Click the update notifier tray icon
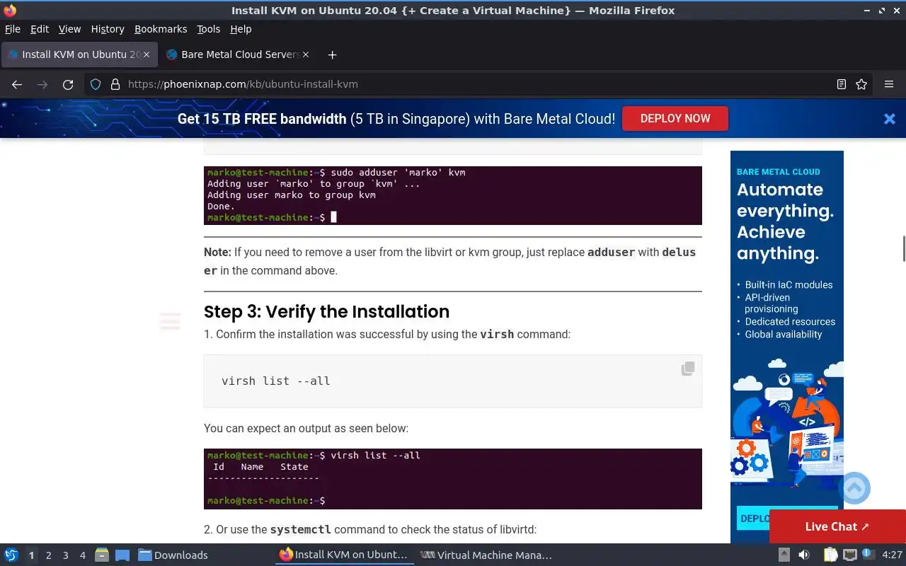906x566 pixels. pos(867,555)
